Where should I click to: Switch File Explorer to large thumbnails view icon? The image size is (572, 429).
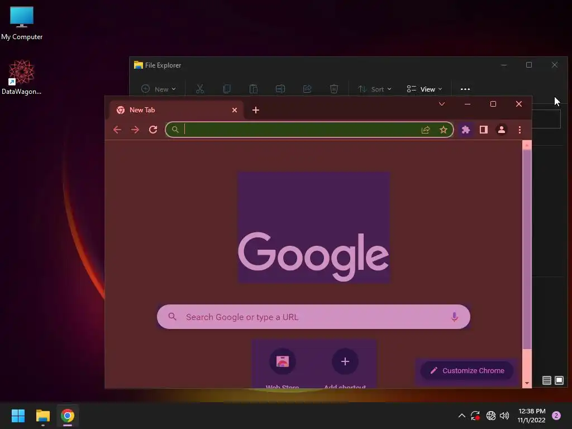coord(559,380)
